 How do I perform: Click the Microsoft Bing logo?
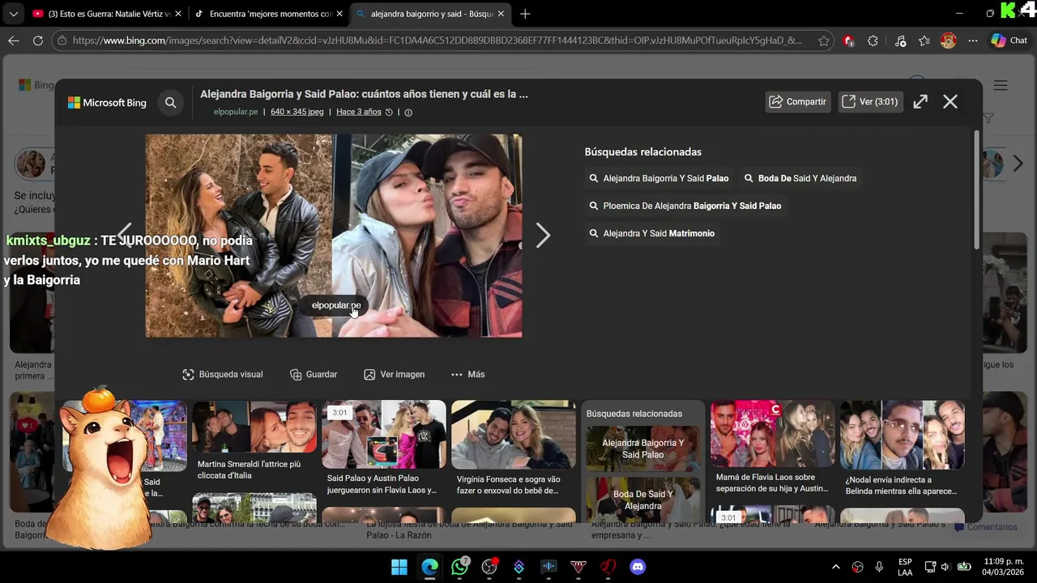click(107, 103)
